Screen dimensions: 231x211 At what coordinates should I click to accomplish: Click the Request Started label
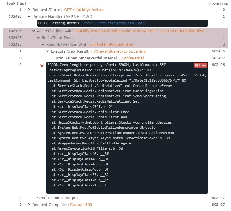pyautogui.click(x=47, y=10)
